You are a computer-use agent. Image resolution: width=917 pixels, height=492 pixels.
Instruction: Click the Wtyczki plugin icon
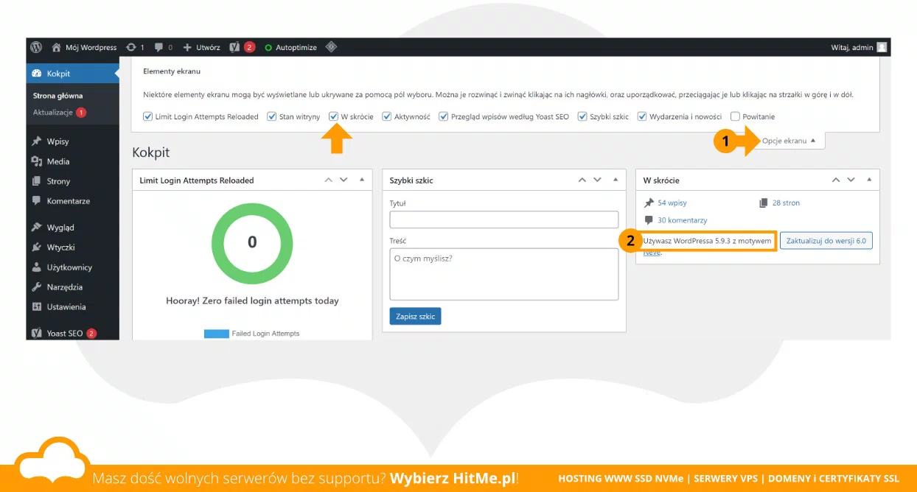[37, 247]
